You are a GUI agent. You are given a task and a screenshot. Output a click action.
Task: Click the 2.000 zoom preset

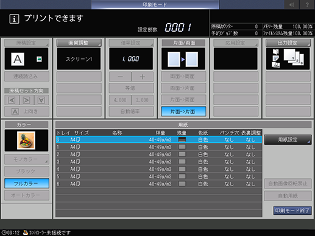pos(143,100)
